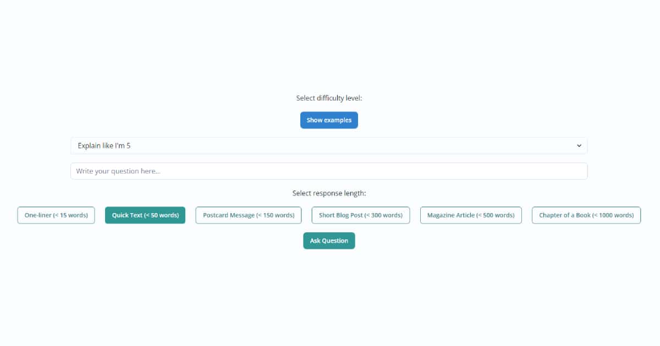Choose Magazine Article response length
The image size is (660, 346).
pos(471,215)
